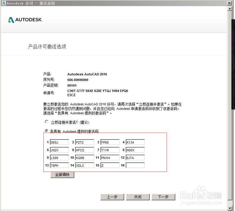Click activation code field 1 containing D6SJ

tap(59, 142)
